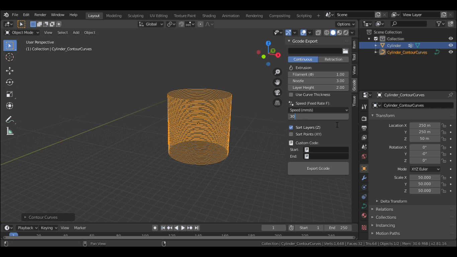Select the Move tool in toolbar

[10, 71]
